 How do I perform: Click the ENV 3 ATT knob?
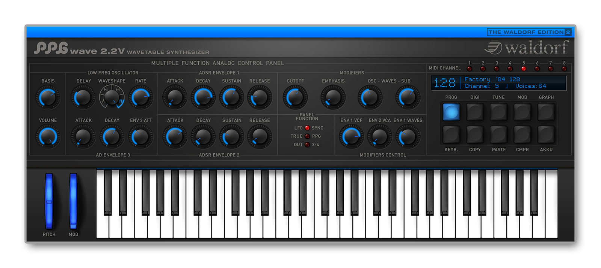point(141,137)
